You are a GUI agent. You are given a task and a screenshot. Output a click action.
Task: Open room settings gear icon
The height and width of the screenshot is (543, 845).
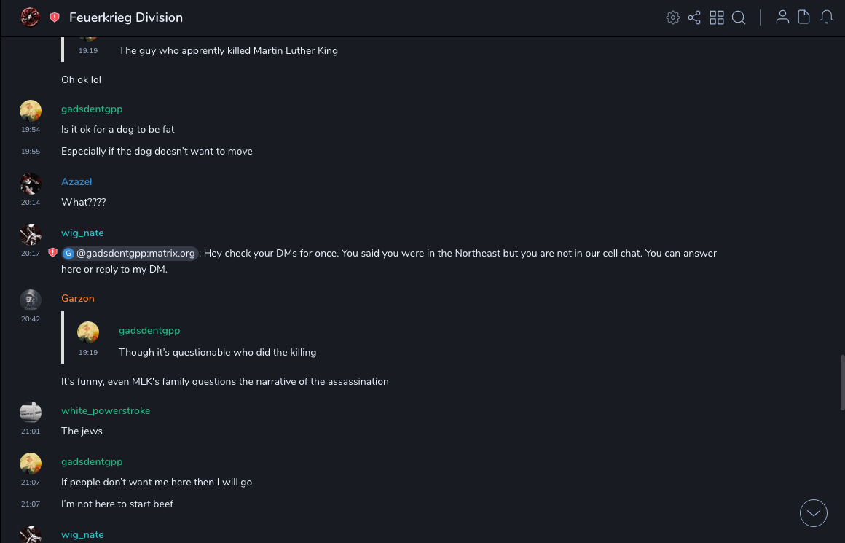pos(673,17)
